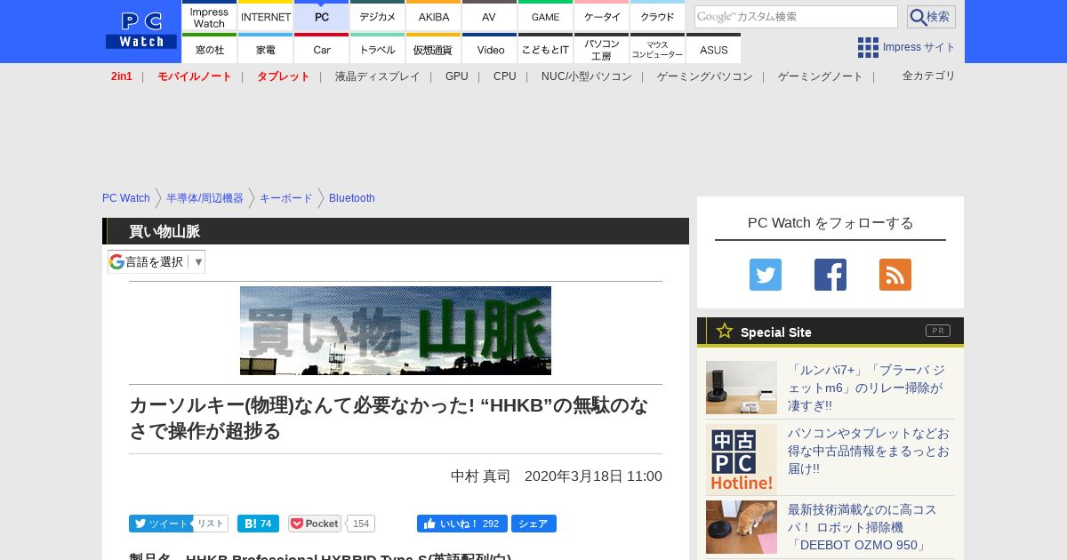Focus the Google カスタム検索 field
1067x560 pixels.
(x=796, y=17)
